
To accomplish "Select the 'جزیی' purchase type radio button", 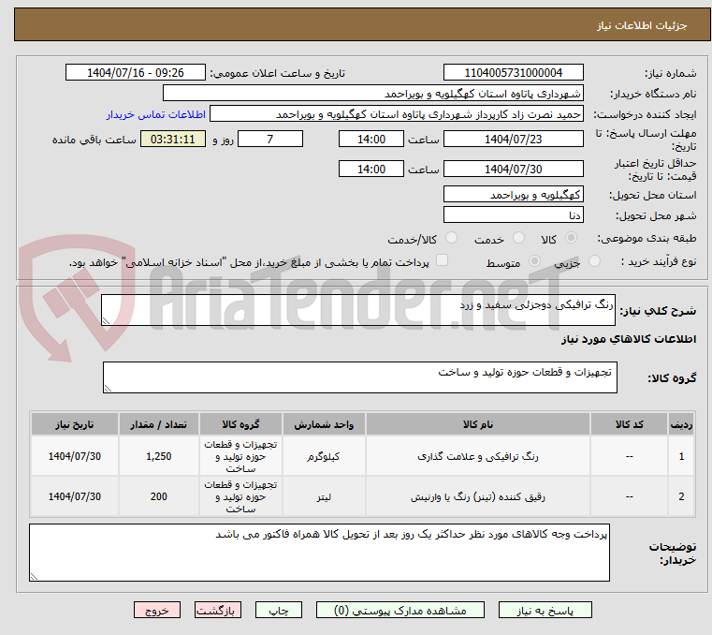I will (x=594, y=261).
